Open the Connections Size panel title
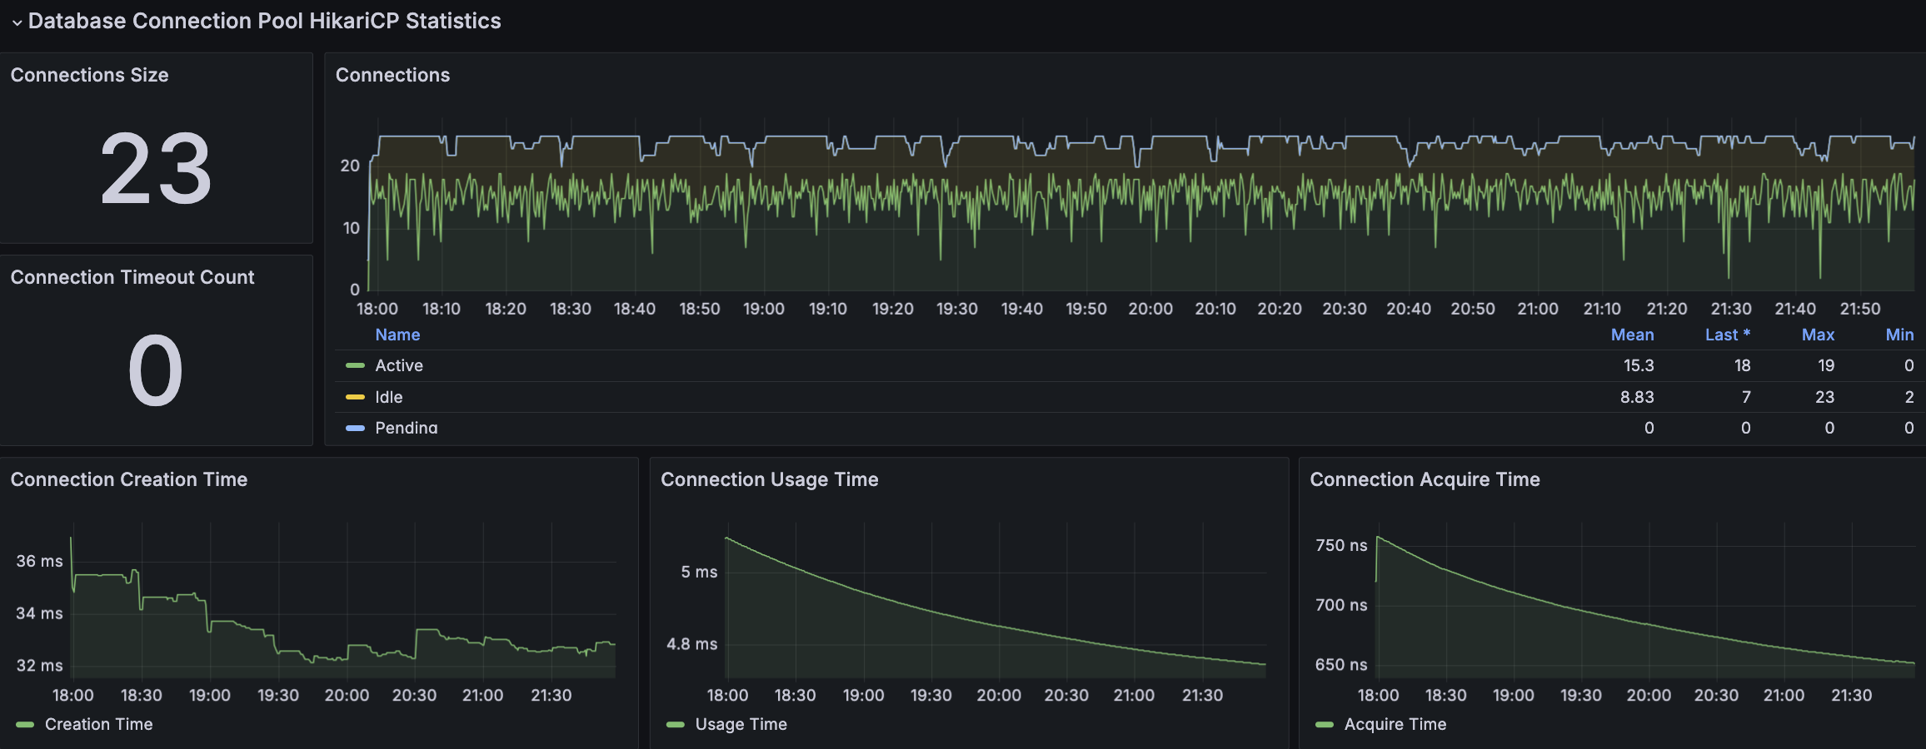Image resolution: width=1926 pixels, height=749 pixels. coord(89,75)
